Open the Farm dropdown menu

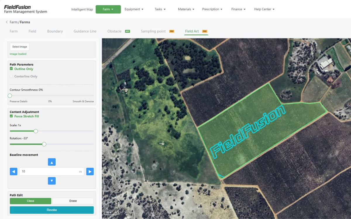coord(108,9)
